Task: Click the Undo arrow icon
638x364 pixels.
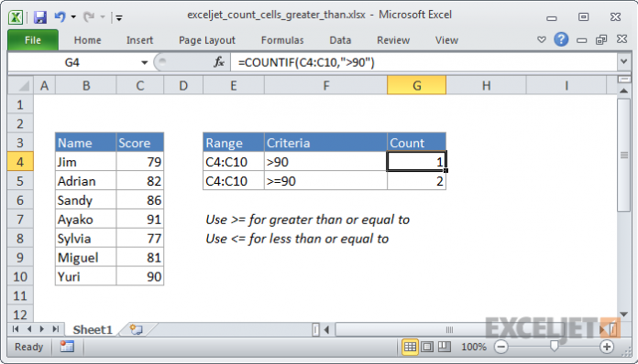Action: click(x=60, y=16)
